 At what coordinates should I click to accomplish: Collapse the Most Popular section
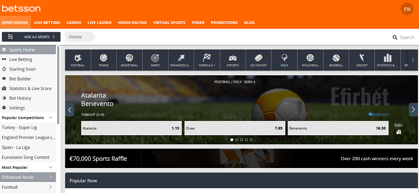[50, 168]
